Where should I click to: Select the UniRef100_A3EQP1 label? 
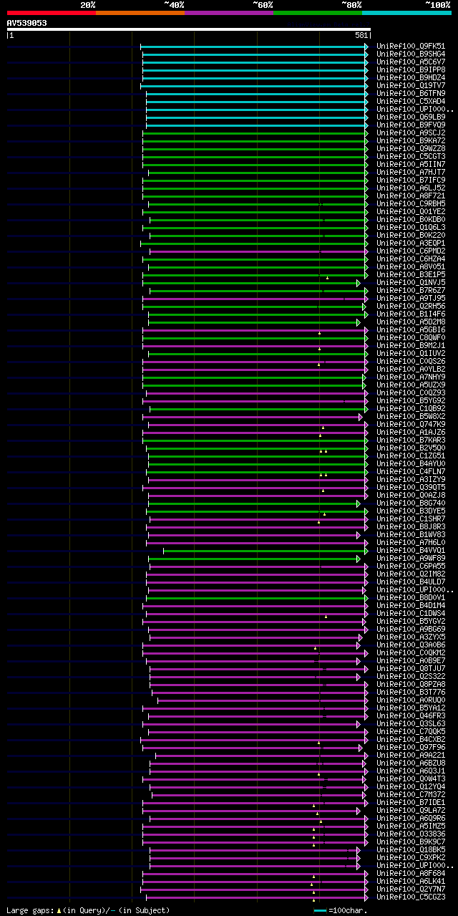pos(411,243)
